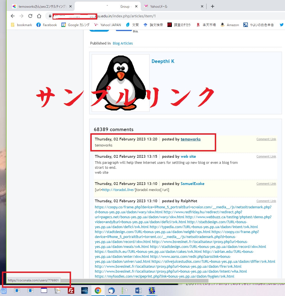The height and width of the screenshot is (296, 285).
Task: Open the bookmark folder
Action: pyautogui.click(x=21, y=25)
